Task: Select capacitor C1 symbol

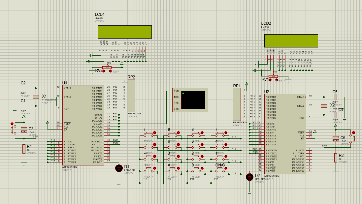Action: (23, 106)
